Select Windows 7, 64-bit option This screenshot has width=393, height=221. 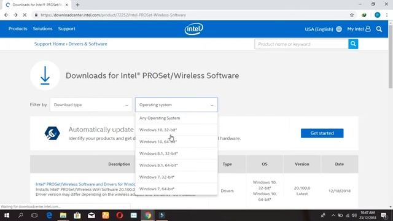click(x=176, y=188)
